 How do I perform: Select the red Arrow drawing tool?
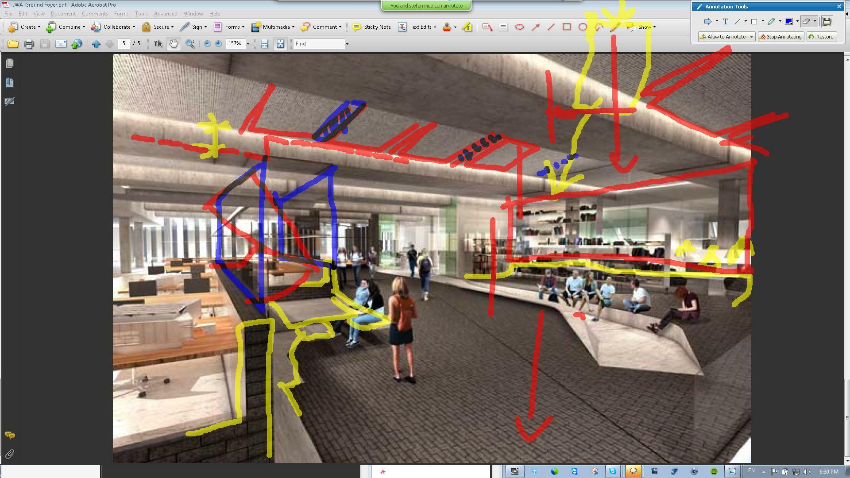click(x=535, y=27)
